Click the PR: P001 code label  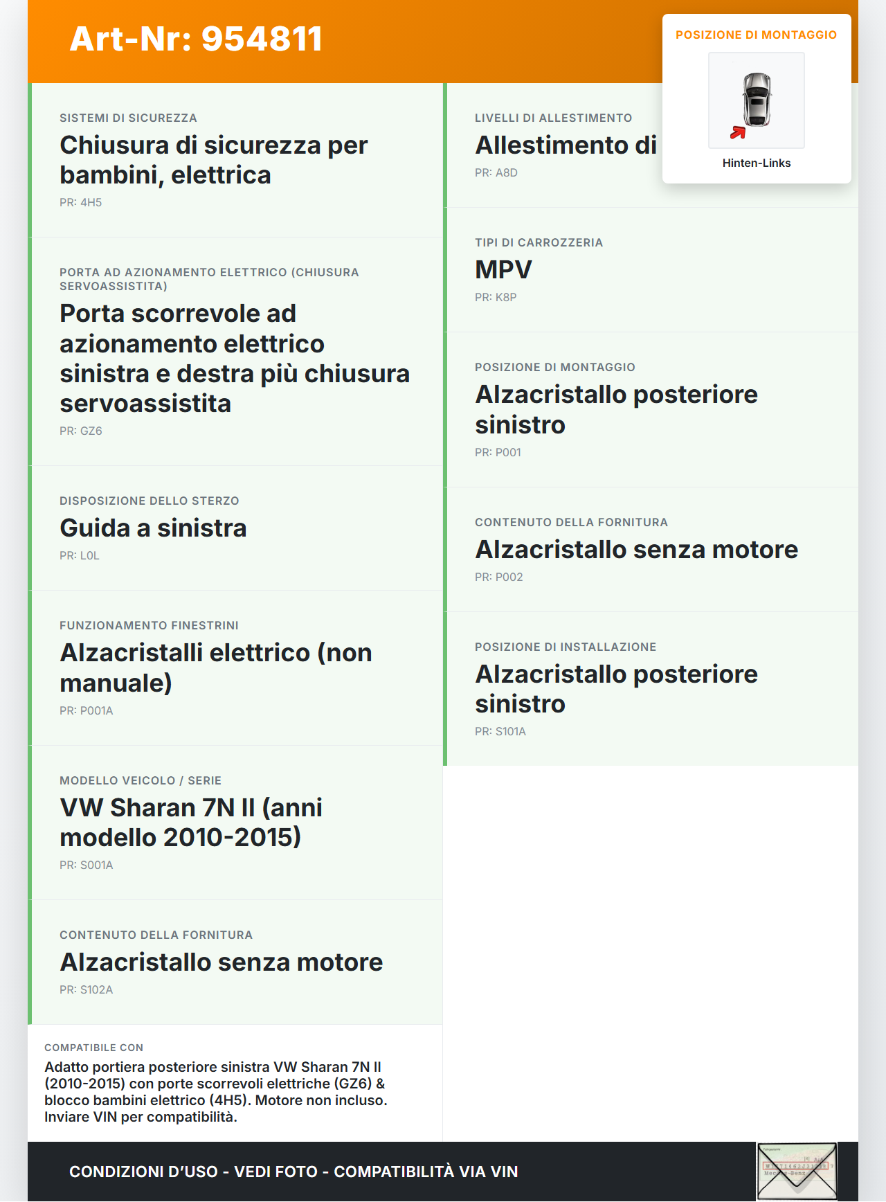(498, 453)
